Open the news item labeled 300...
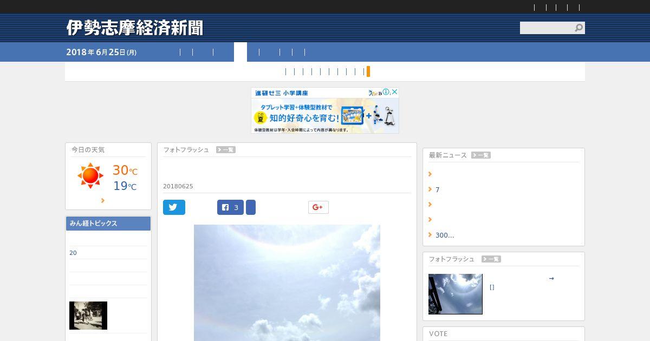This screenshot has width=650, height=341. [x=445, y=235]
